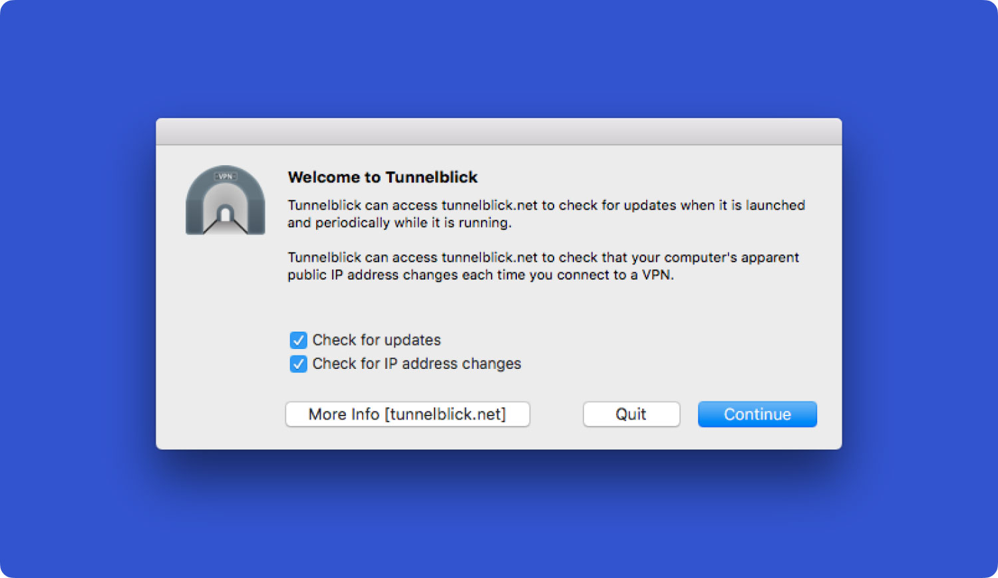Click the 'Check for updates' label text
998x578 pixels.
coord(377,340)
